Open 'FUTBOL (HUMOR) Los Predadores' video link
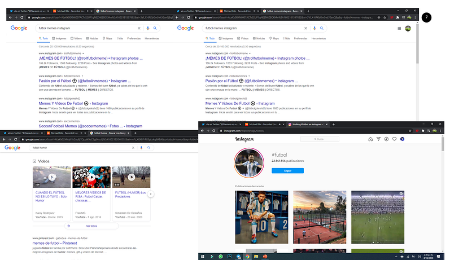 tap(130, 194)
